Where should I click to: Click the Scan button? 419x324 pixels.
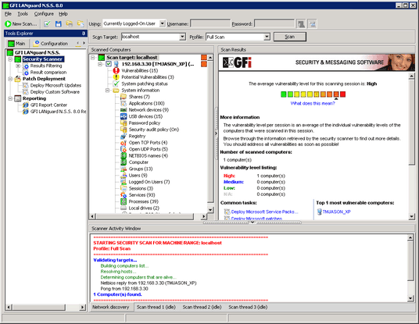290,37
